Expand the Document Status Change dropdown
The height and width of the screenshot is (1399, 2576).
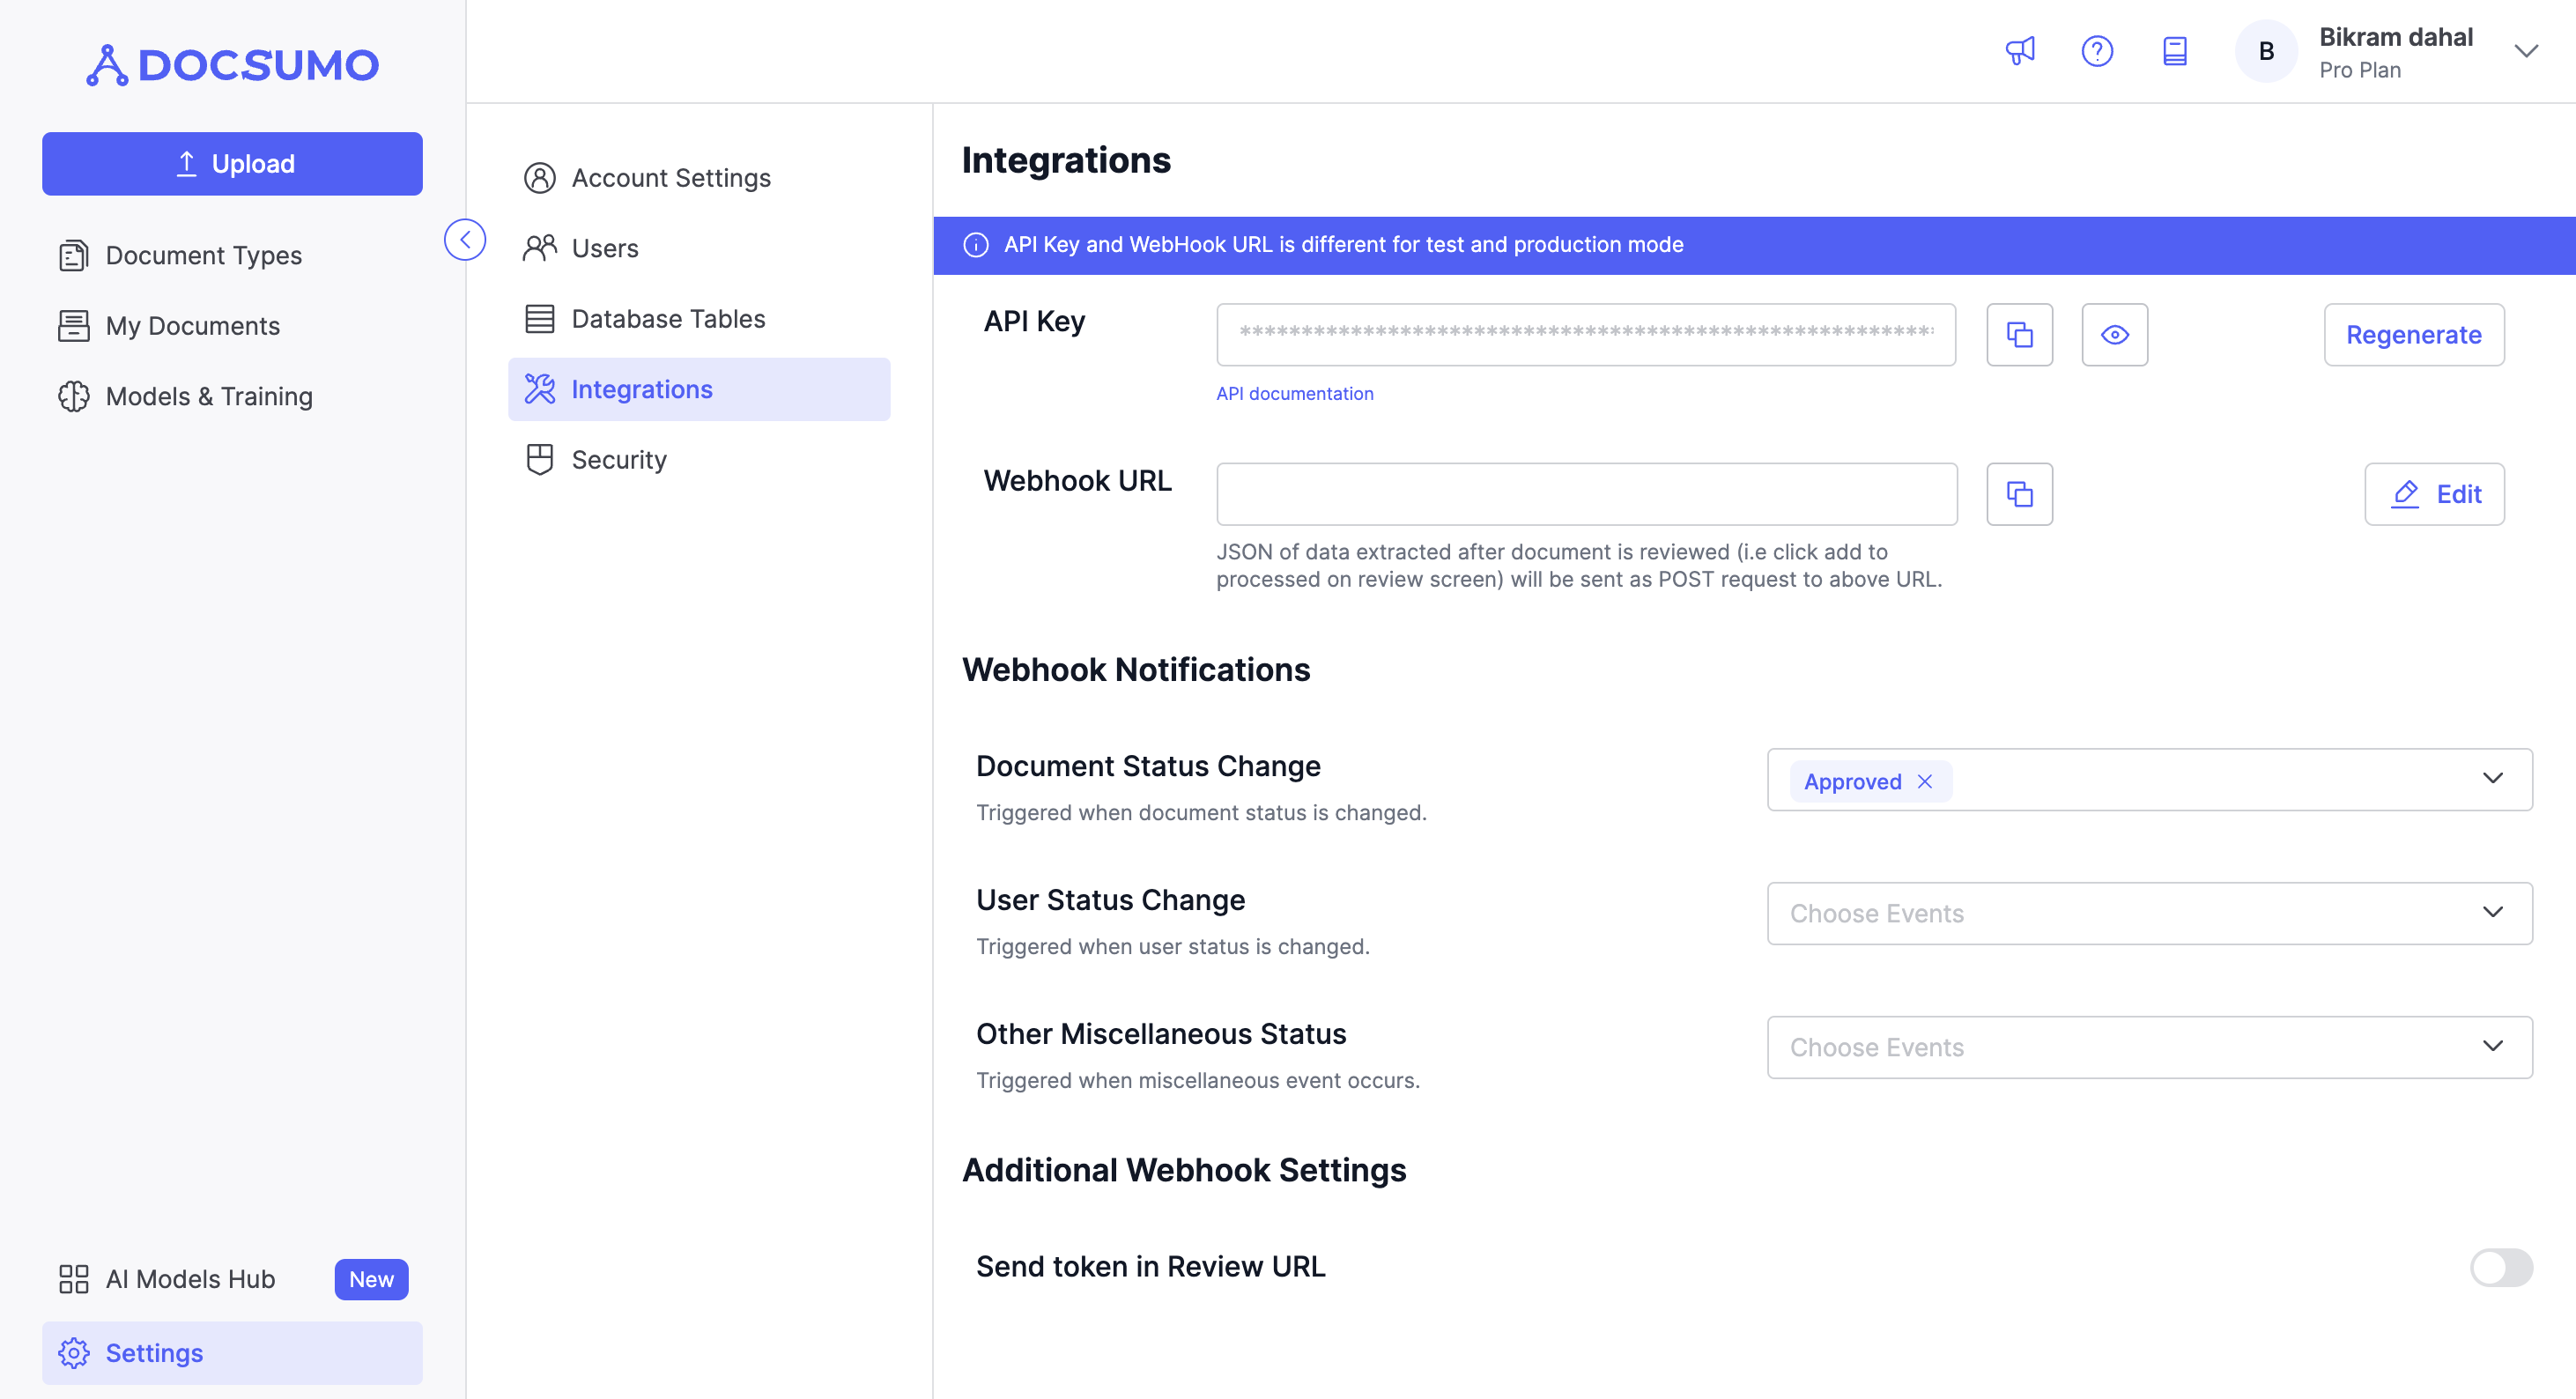2492,779
